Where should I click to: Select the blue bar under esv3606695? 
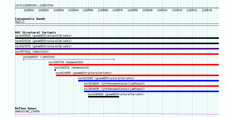point(152,91)
